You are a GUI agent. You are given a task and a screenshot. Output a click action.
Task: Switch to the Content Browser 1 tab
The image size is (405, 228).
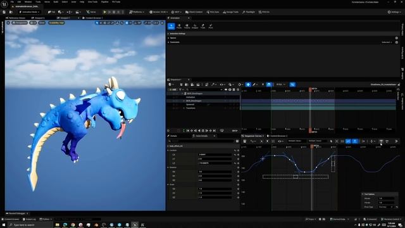92,18
